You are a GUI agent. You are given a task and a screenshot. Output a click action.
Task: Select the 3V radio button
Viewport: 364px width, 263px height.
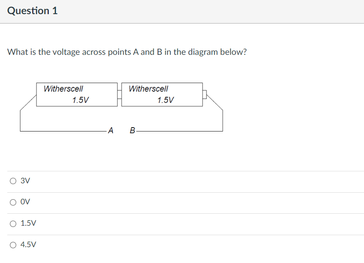[12, 181]
